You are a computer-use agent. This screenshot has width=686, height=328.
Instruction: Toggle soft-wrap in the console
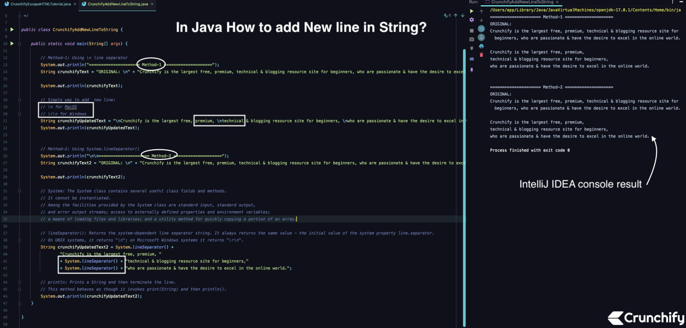click(x=481, y=29)
